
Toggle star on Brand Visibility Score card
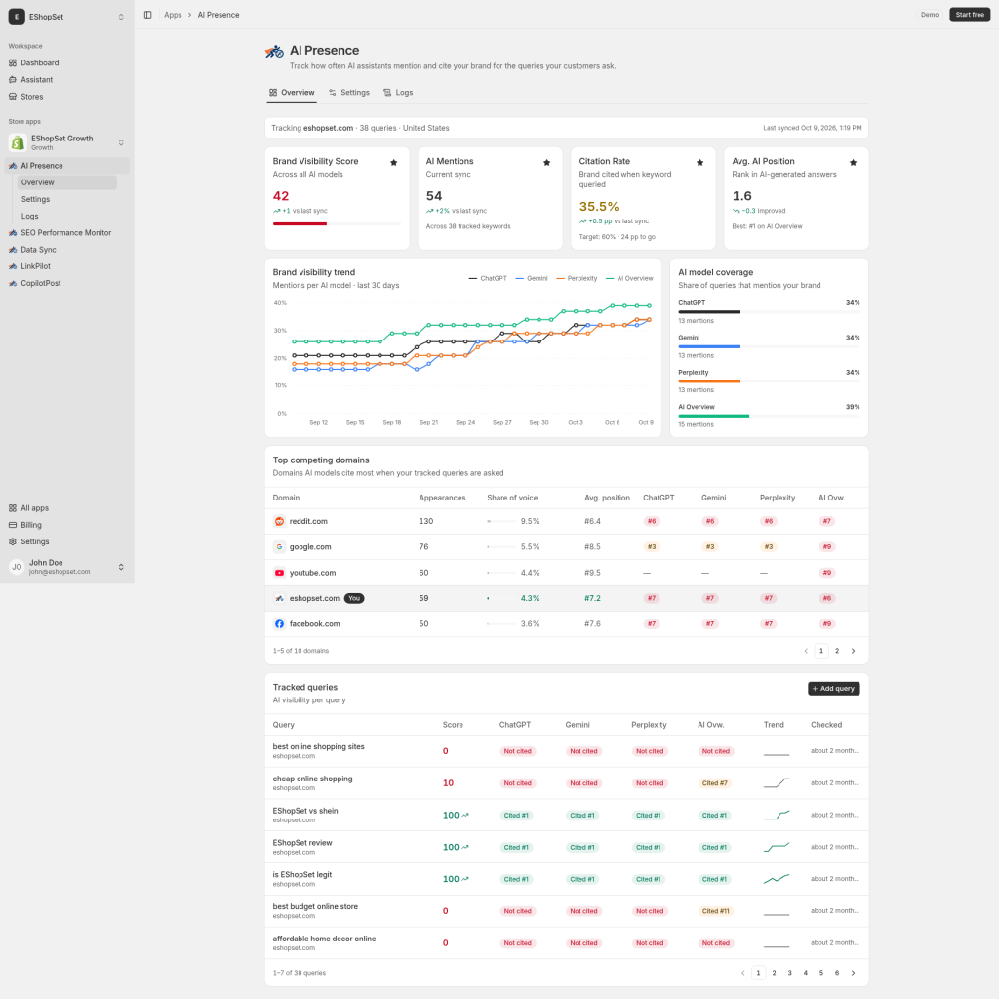(394, 163)
